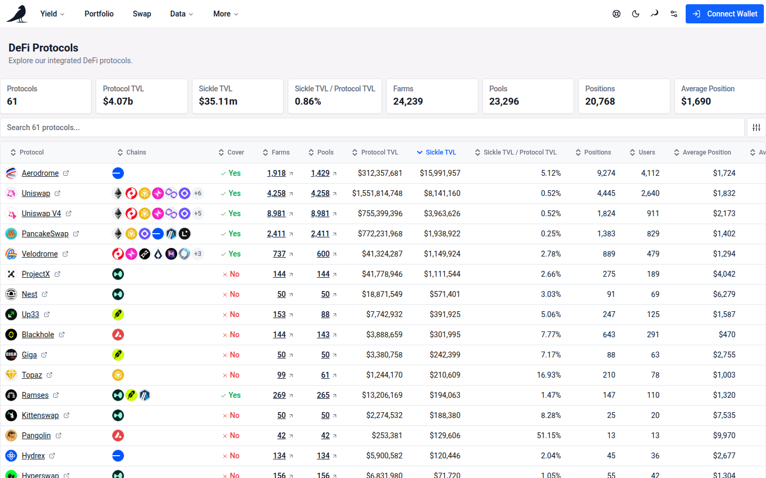766x478 pixels.
Task: Click the external link icon beside Up33
Action: [47, 314]
